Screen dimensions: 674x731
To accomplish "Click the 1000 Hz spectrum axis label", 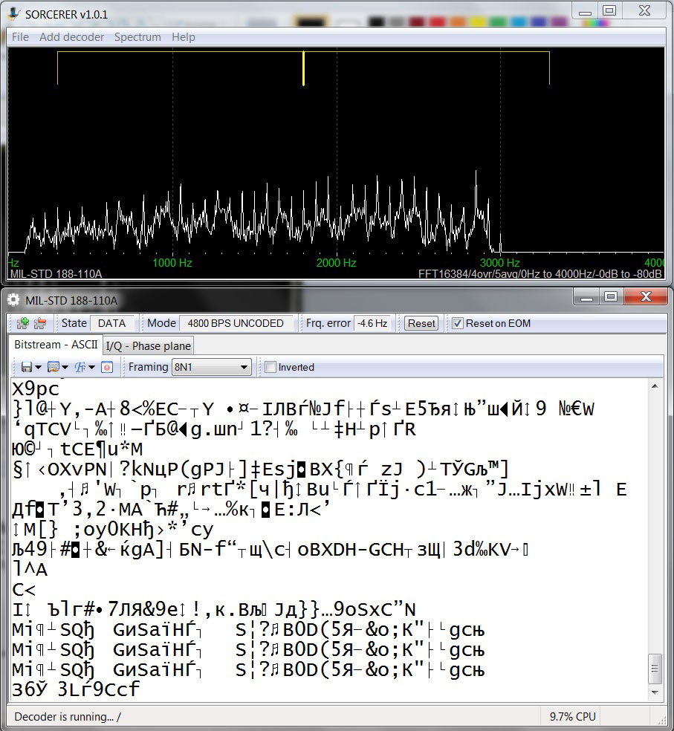I will (172, 263).
